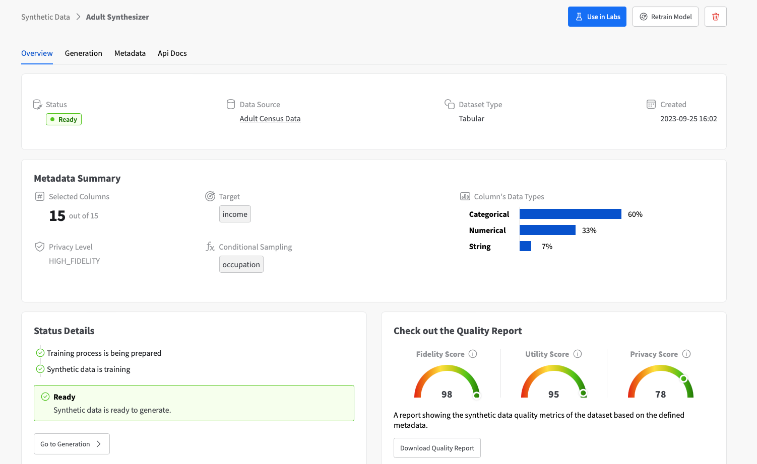Viewport: 757px width, 464px height.
Task: Click the Categorical 60% bar
Action: click(571, 214)
